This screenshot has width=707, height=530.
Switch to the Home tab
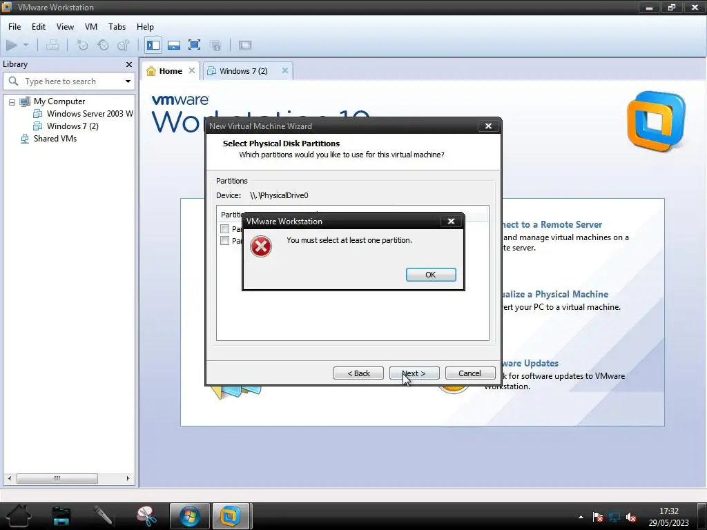[x=171, y=71]
